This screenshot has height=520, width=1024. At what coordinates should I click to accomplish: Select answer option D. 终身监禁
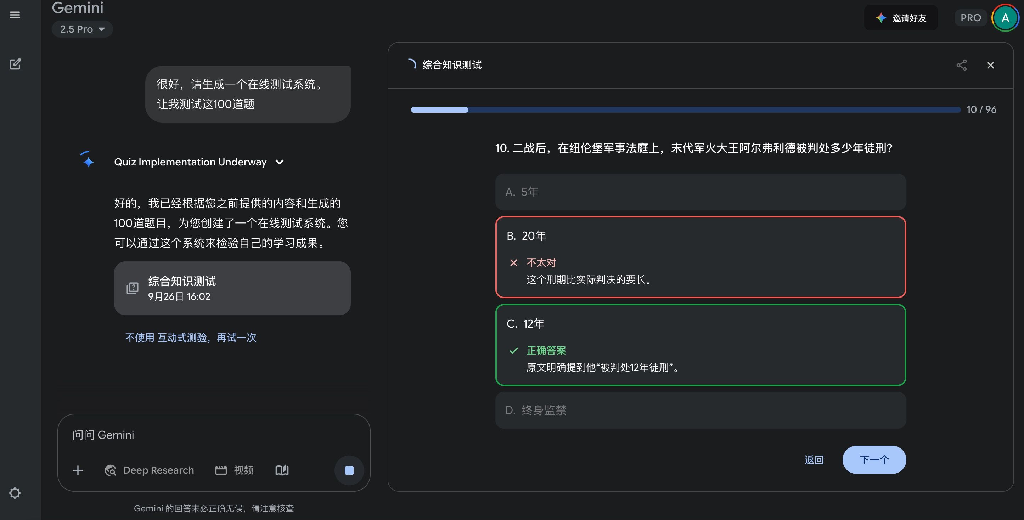click(x=700, y=410)
